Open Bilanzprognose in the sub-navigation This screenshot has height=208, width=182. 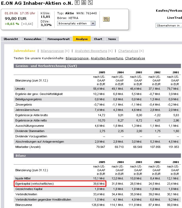pyautogui.click(x=52, y=51)
